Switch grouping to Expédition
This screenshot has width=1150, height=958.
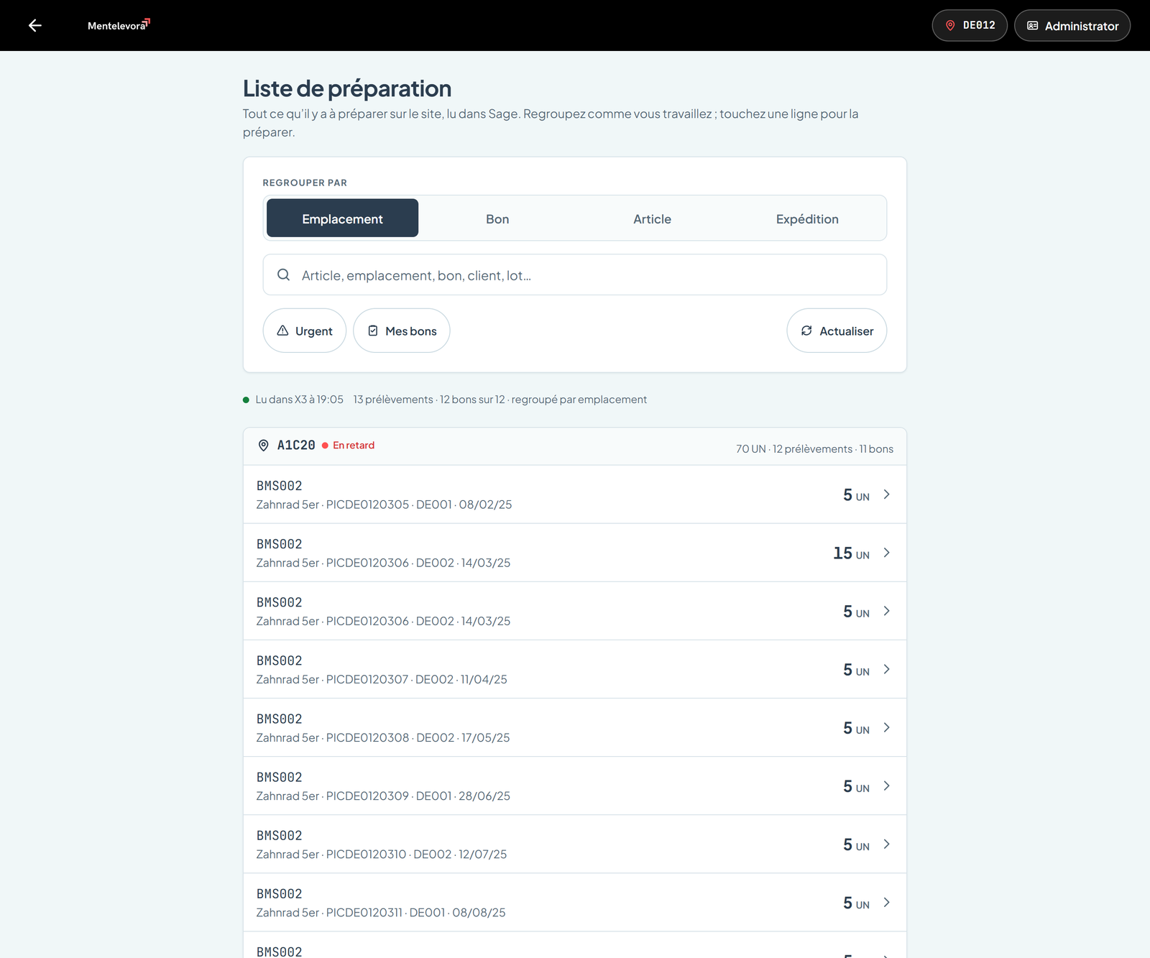(x=807, y=218)
